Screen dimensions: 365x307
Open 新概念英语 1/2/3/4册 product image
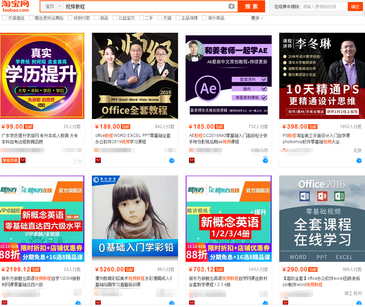click(229, 219)
